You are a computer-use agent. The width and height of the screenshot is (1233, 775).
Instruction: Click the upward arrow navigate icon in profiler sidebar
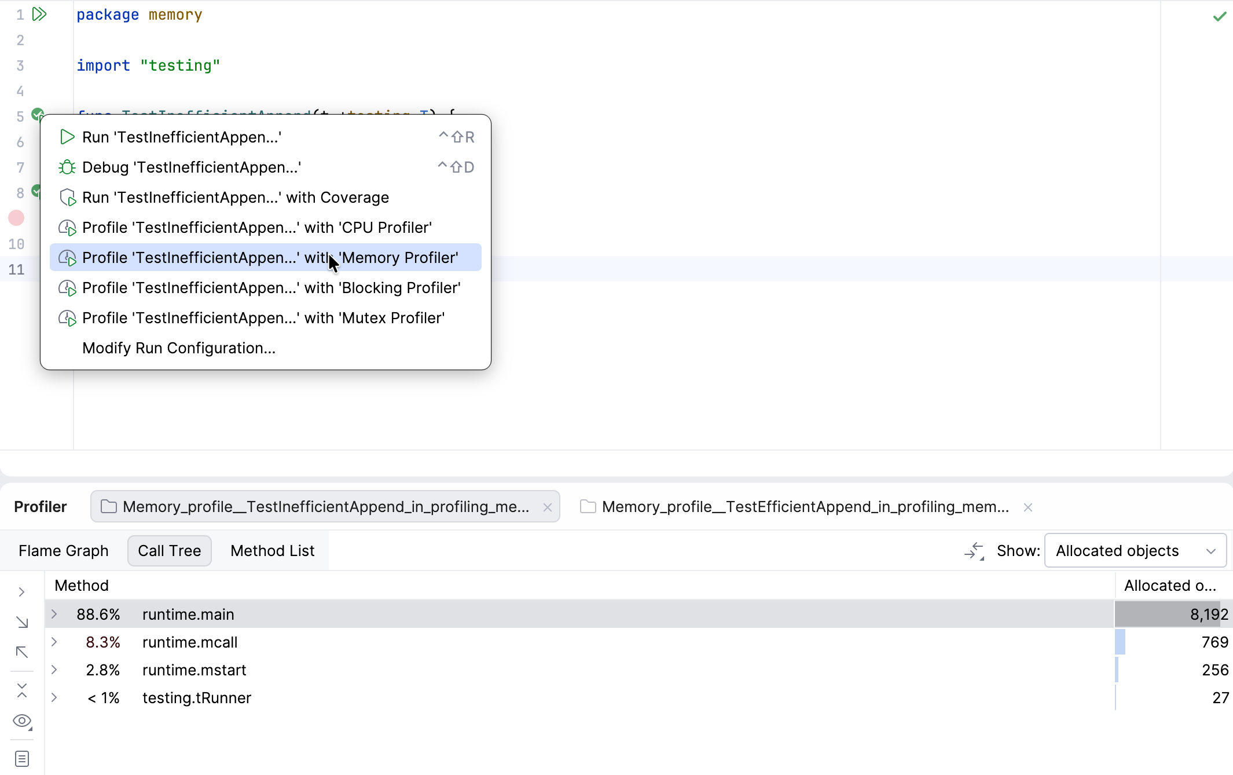coord(22,652)
